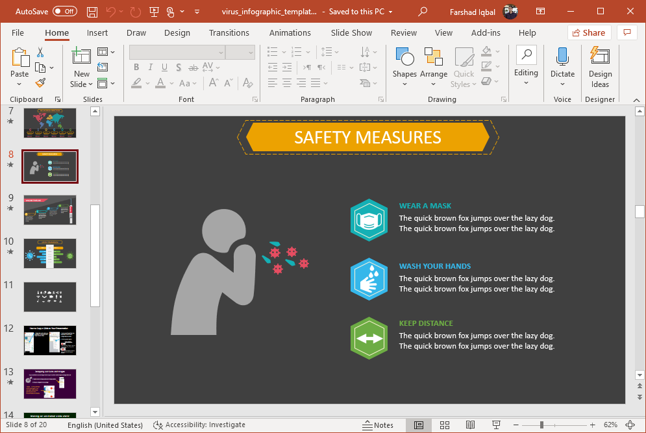Toggle Bold formatting

click(136, 68)
